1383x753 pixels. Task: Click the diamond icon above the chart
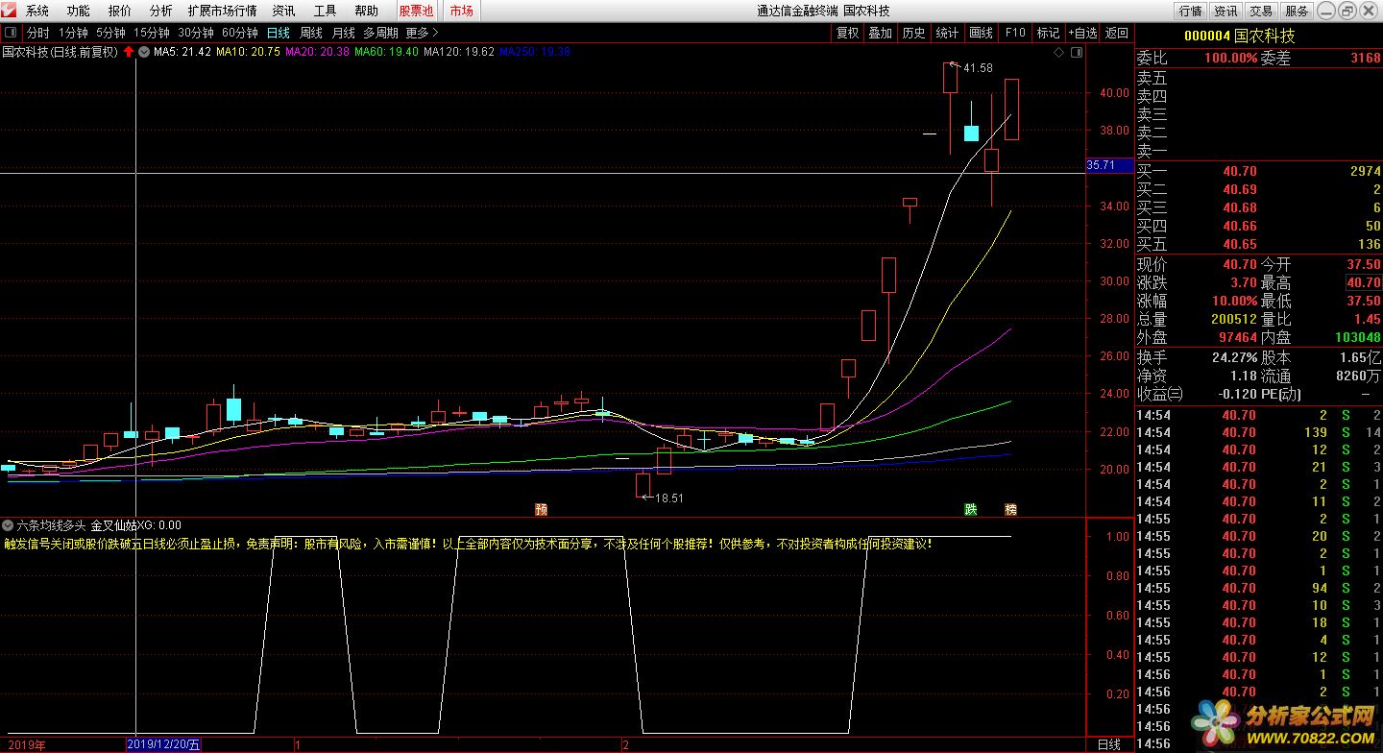coord(1058,52)
